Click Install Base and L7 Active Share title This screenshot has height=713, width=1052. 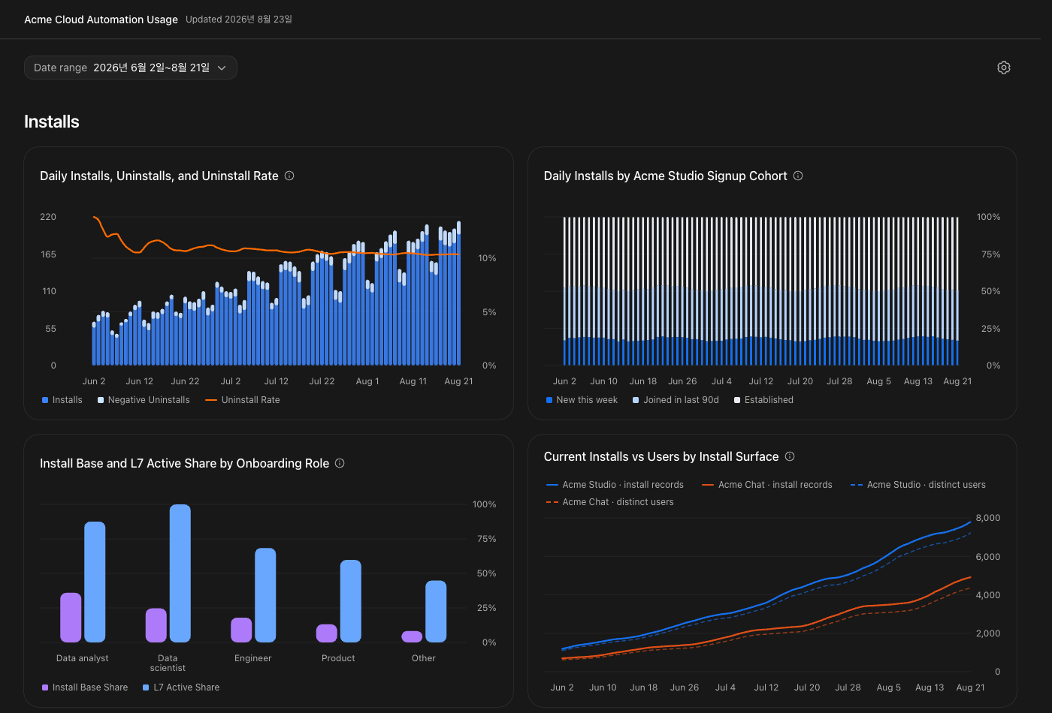point(185,463)
